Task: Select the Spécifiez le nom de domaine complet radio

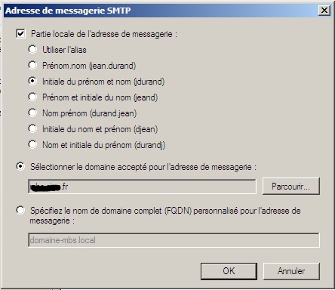Action: click(x=20, y=210)
